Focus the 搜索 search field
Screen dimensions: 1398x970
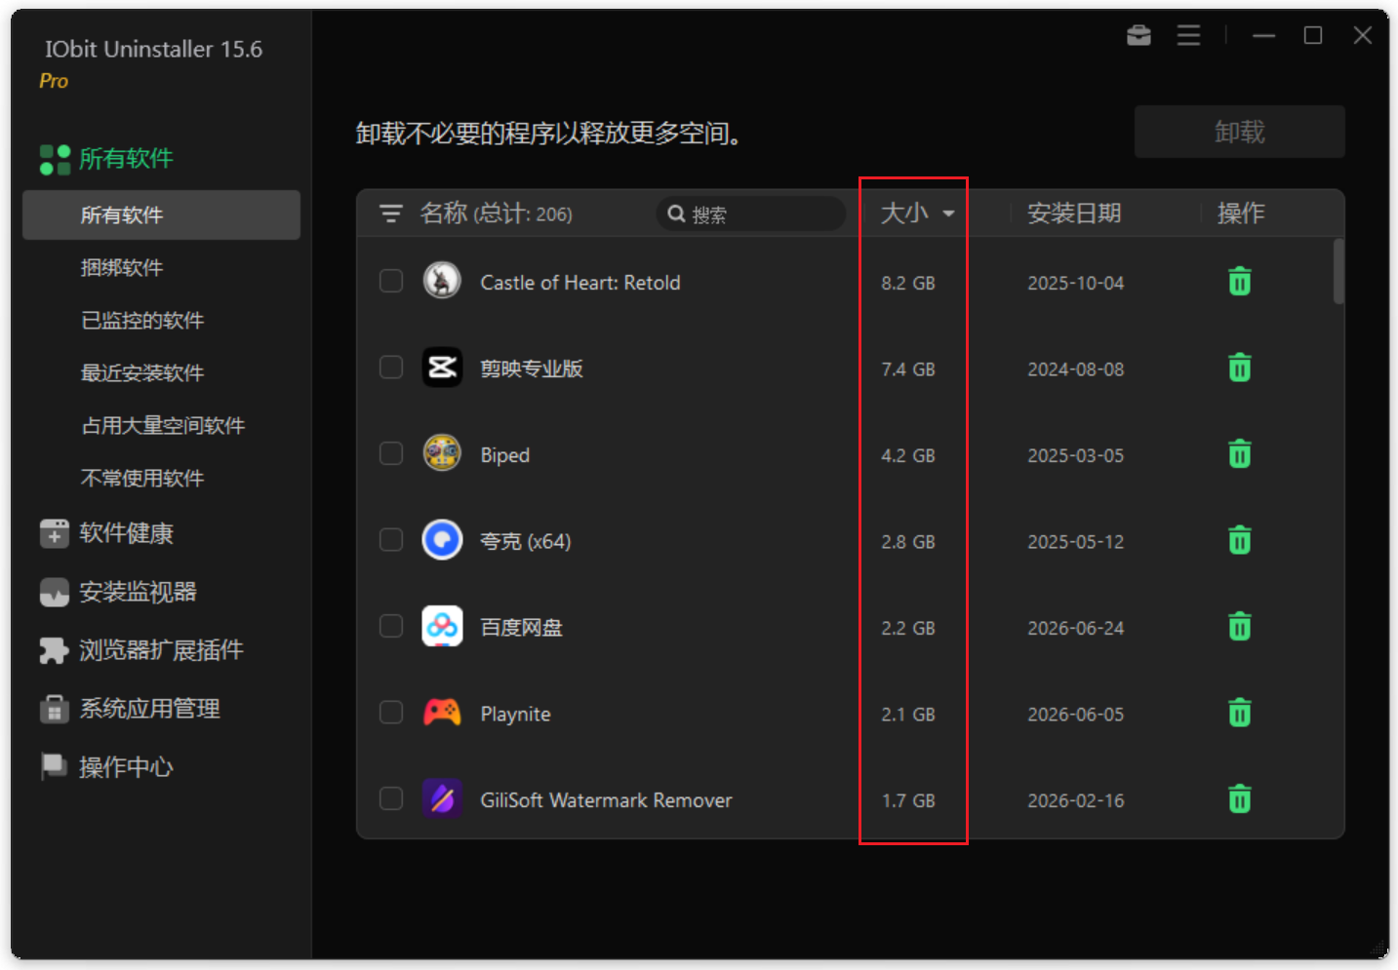click(x=751, y=213)
